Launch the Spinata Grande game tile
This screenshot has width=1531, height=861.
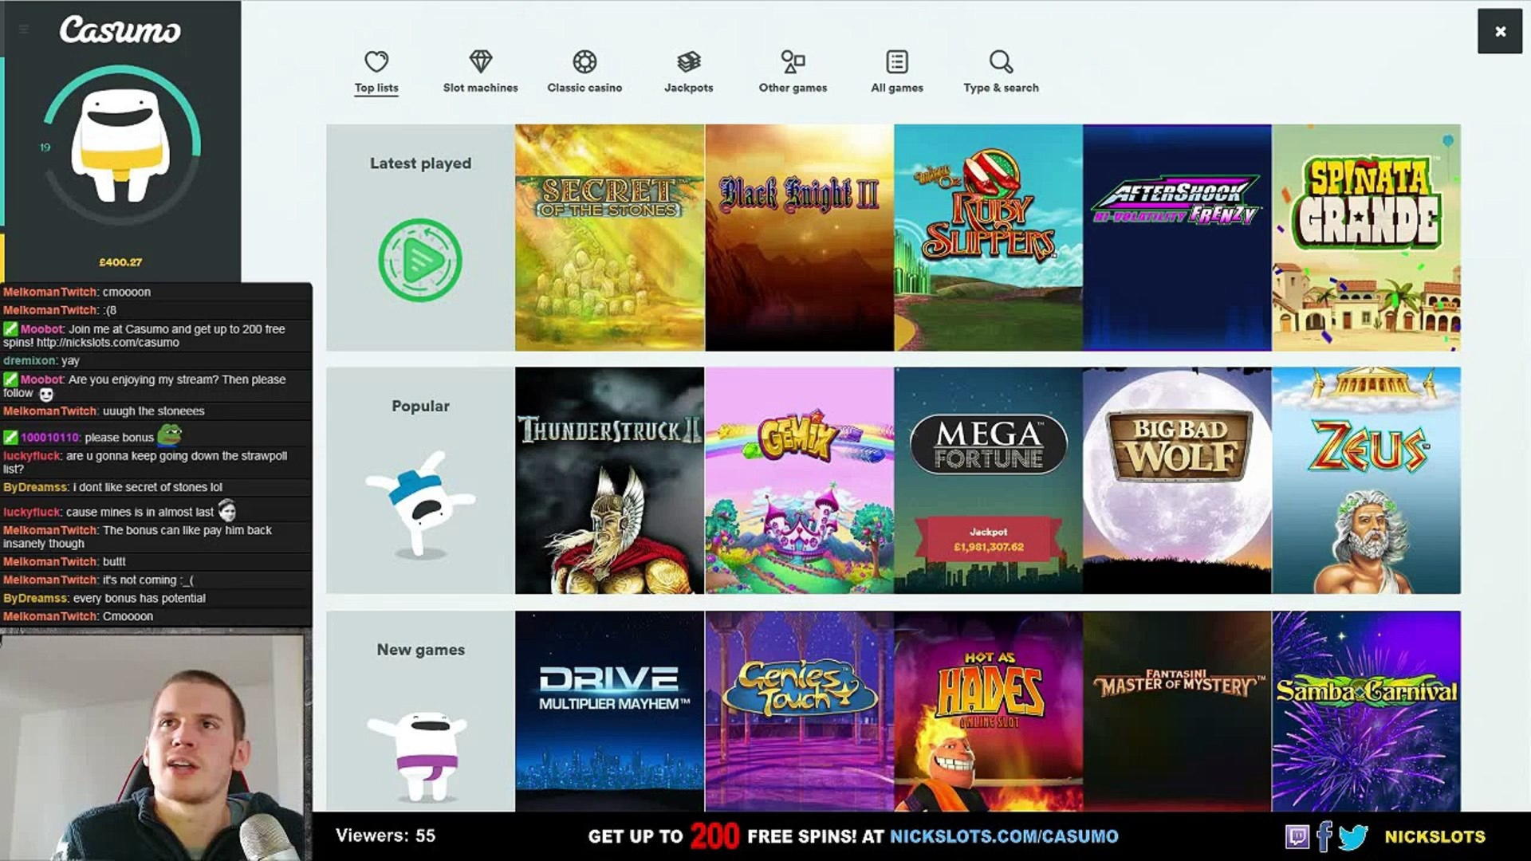[1367, 238]
